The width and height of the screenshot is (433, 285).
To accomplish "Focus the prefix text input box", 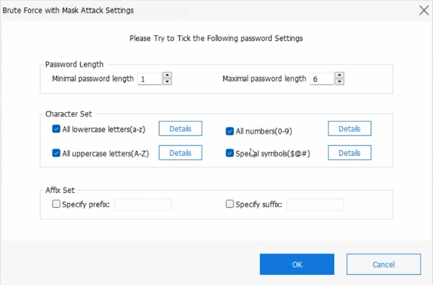I will click(x=143, y=205).
